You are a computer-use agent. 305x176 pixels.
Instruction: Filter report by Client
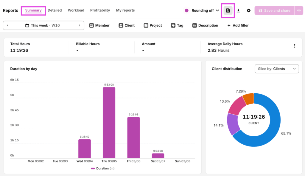click(126, 25)
